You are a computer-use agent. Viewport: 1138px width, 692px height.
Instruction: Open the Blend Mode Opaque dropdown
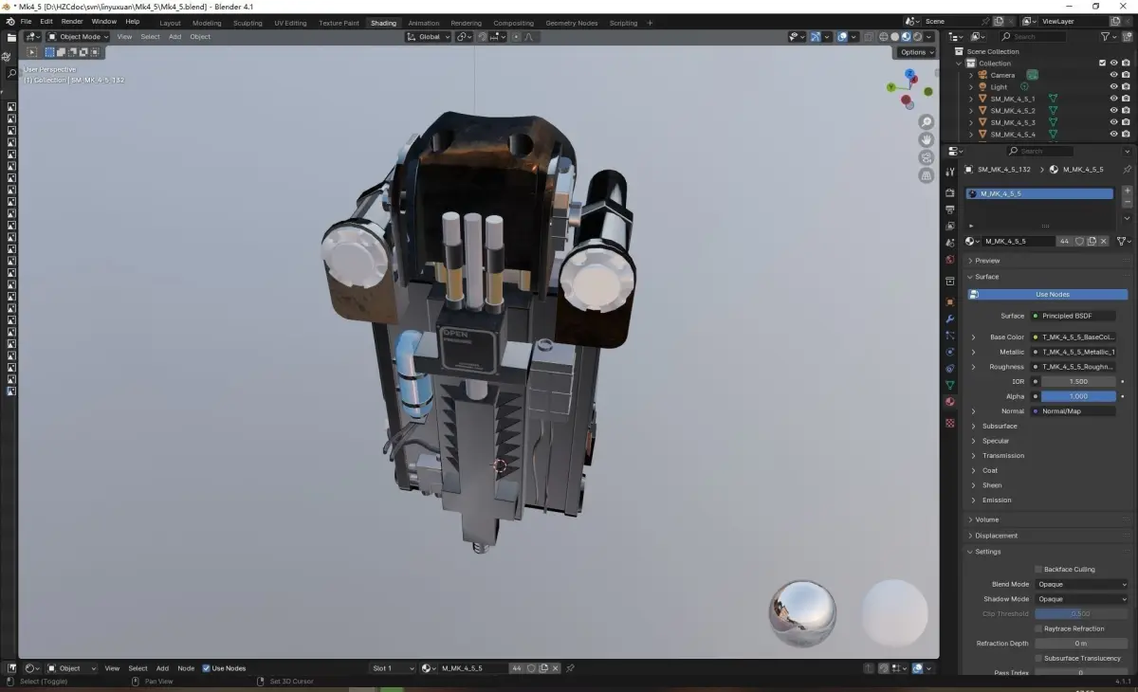coord(1081,585)
